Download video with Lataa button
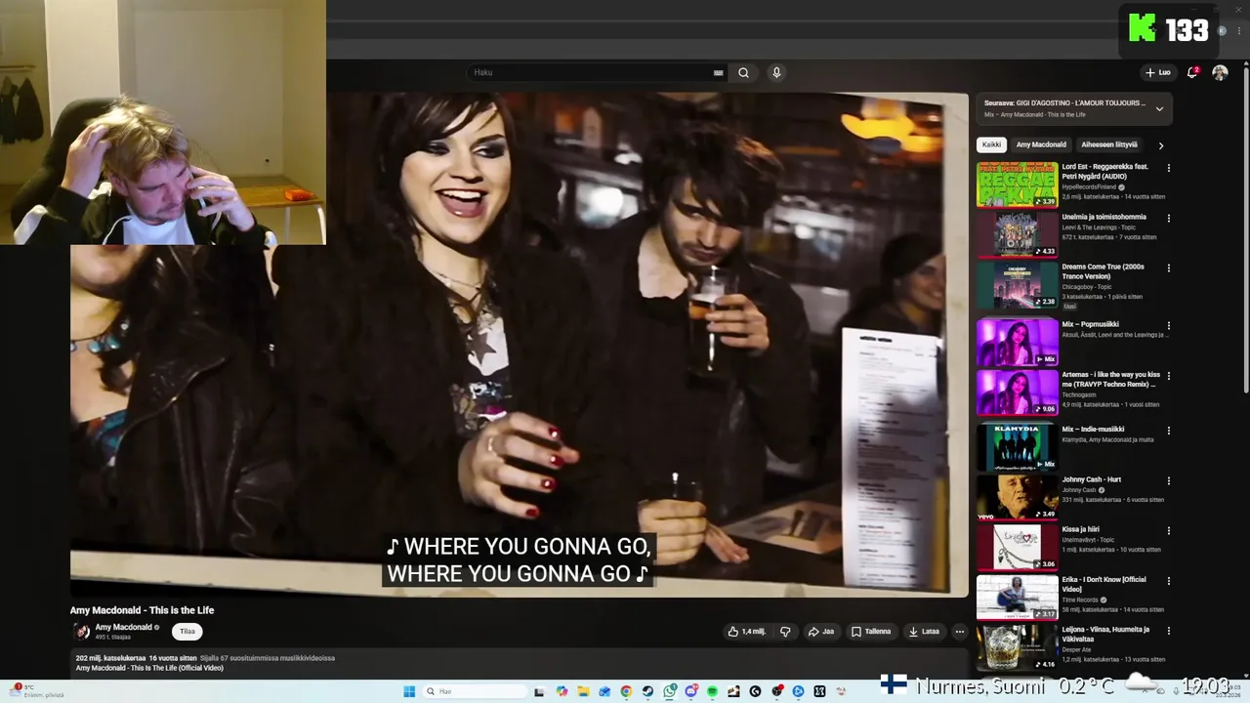 [924, 632]
